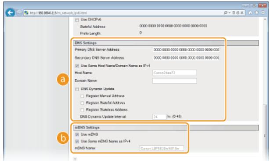Image resolution: width=270 pixels, height=161 pixels.
Task: Click the stop (X) icon in address bar
Action: [242, 13]
